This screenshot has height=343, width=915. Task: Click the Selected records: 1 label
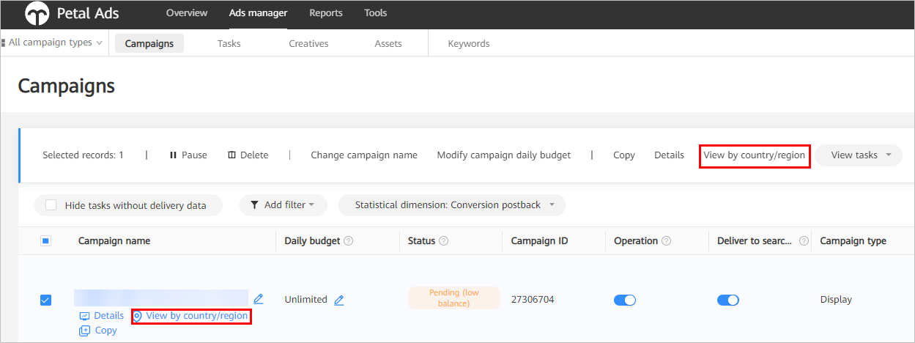click(83, 155)
